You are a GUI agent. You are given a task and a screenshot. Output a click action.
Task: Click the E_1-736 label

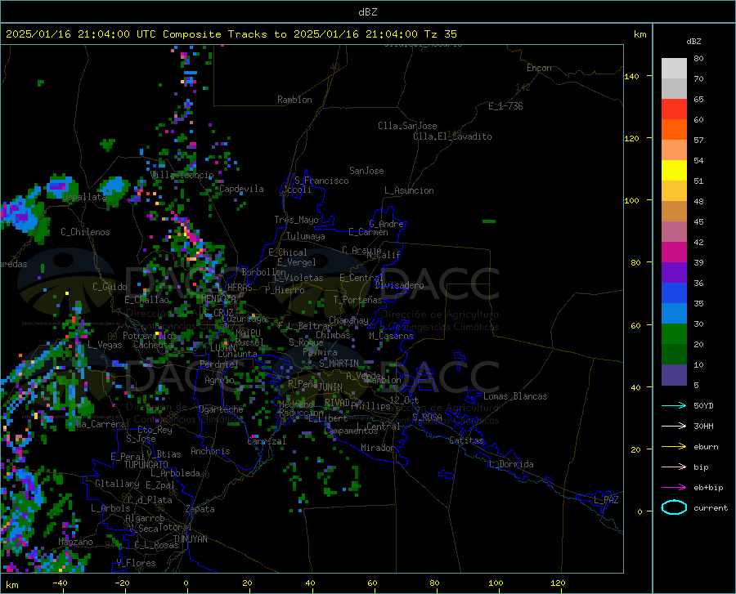[505, 106]
